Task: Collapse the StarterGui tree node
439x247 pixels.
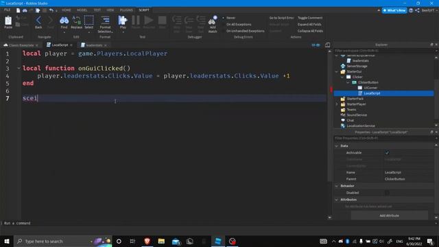Action: [x=337, y=71]
